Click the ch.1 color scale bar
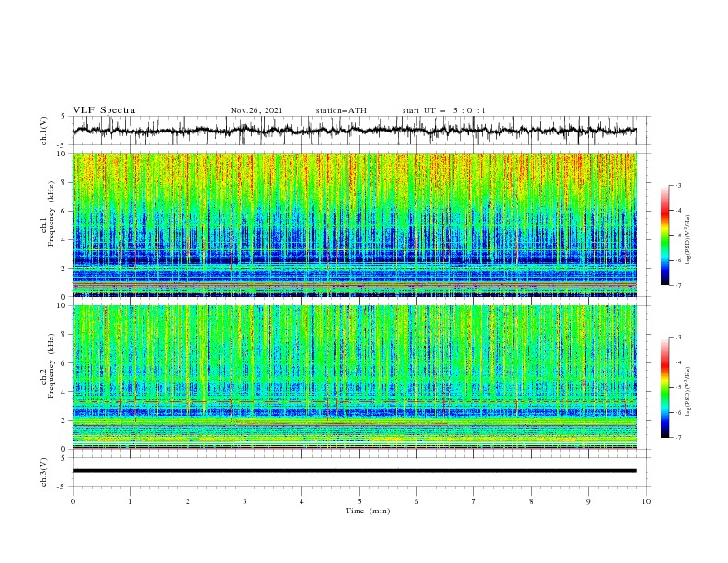This screenshot has height=563, width=728. (665, 236)
